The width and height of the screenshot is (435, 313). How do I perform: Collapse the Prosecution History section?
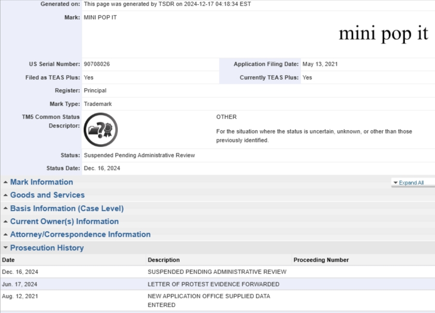pos(47,248)
